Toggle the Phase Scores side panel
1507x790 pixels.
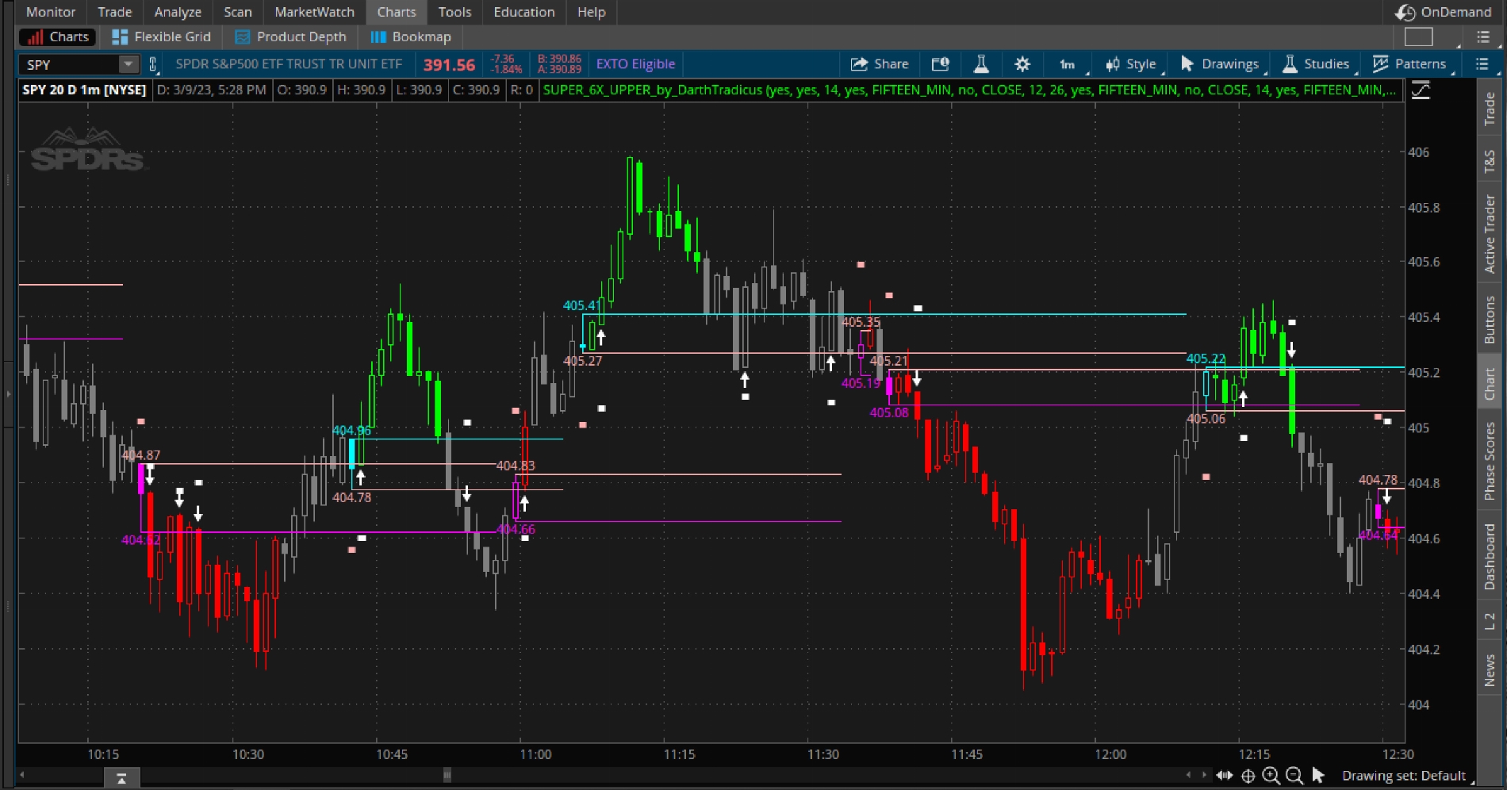1490,461
